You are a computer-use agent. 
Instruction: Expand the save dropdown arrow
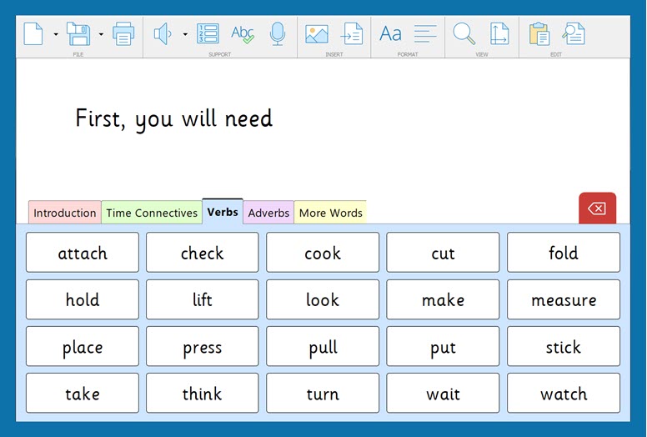point(101,34)
